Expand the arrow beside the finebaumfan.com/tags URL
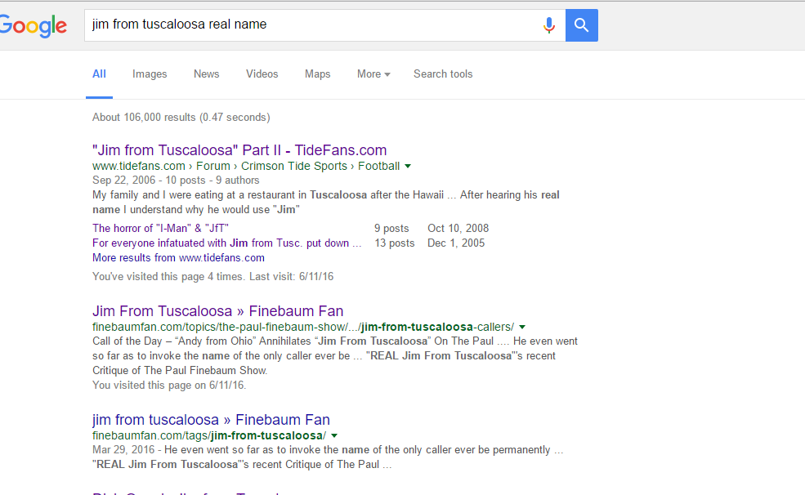 [x=334, y=435]
